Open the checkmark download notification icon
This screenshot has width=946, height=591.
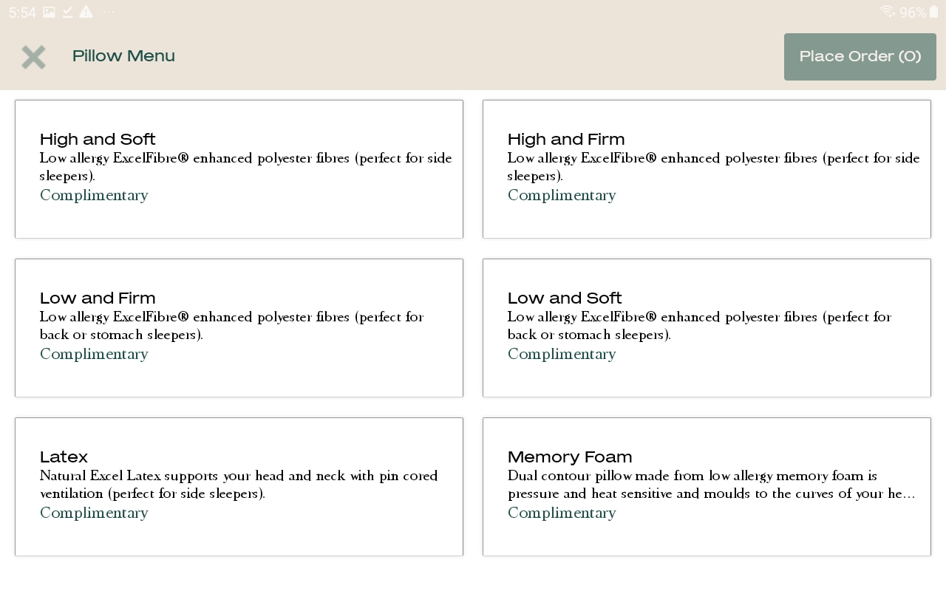click(67, 12)
